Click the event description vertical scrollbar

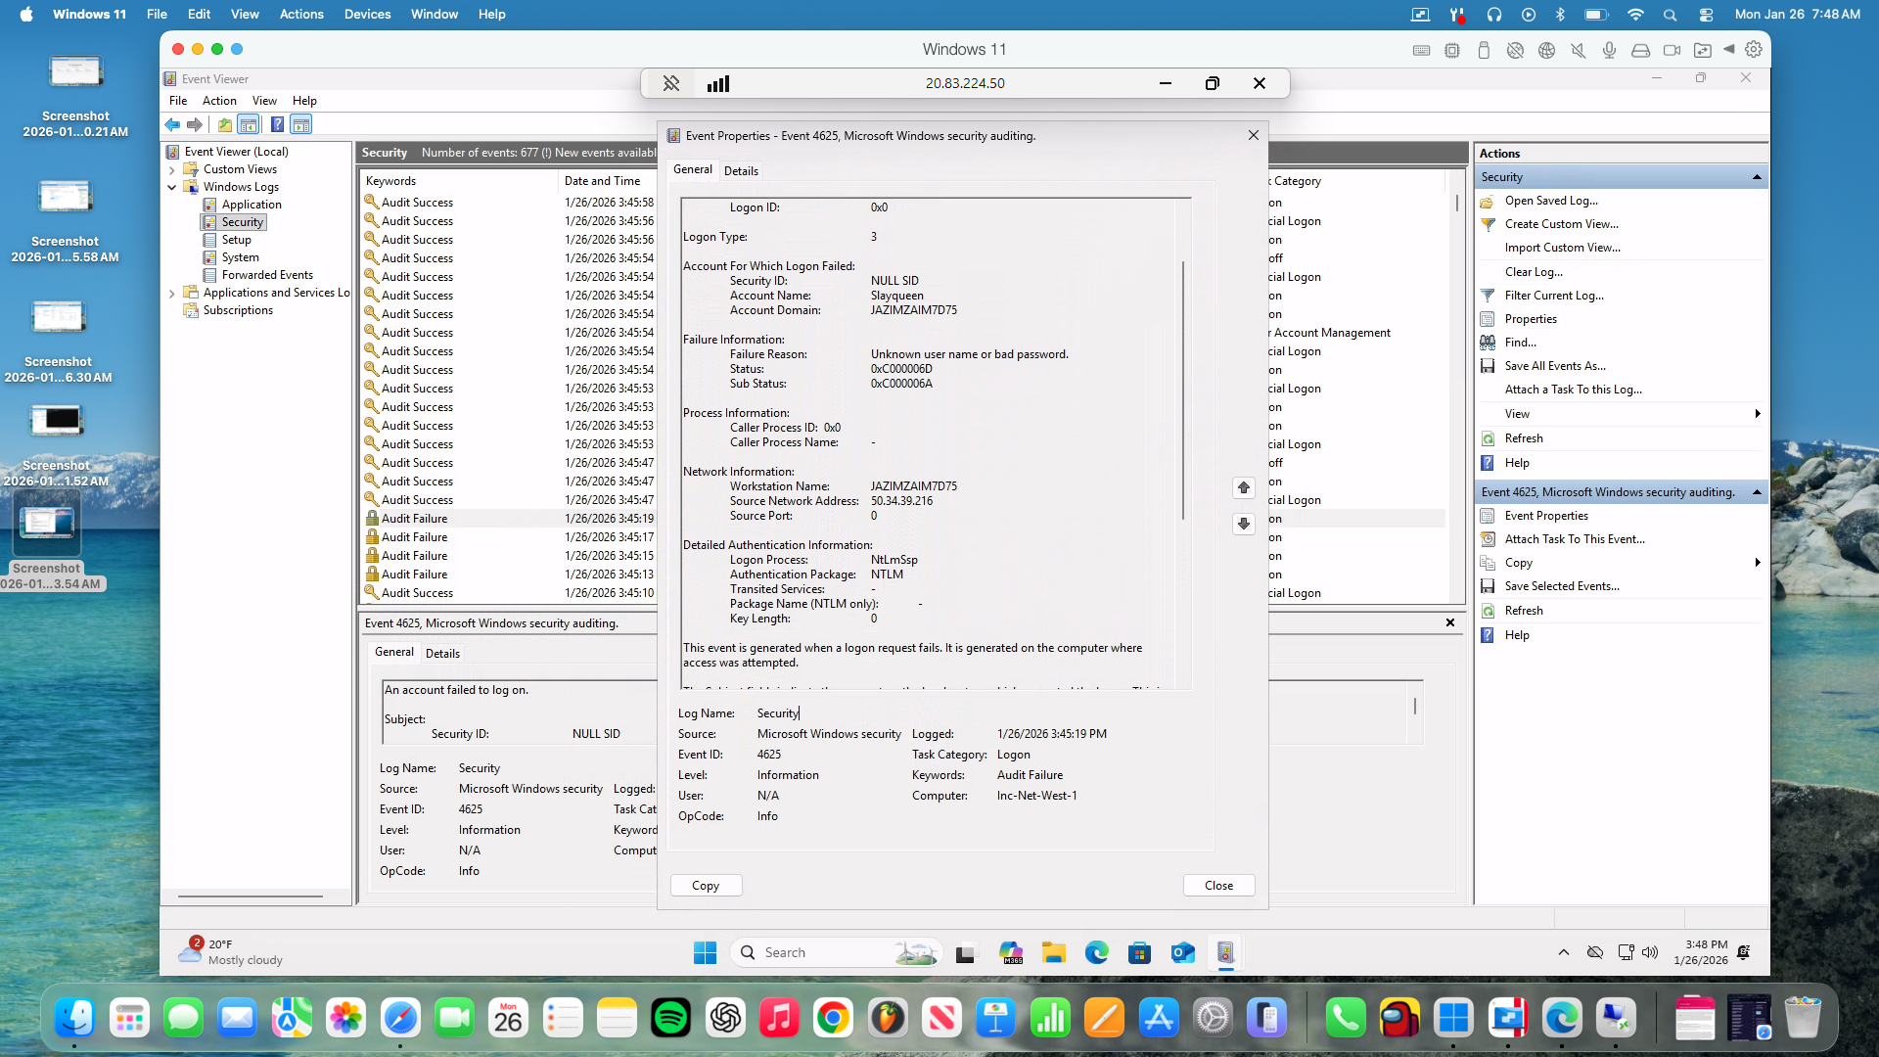point(1183,391)
